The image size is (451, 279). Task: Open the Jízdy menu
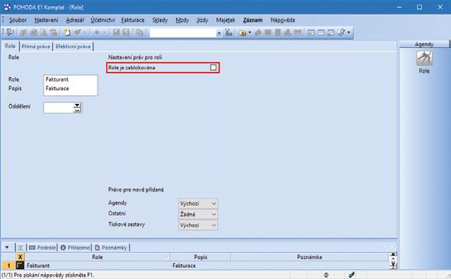tap(202, 20)
